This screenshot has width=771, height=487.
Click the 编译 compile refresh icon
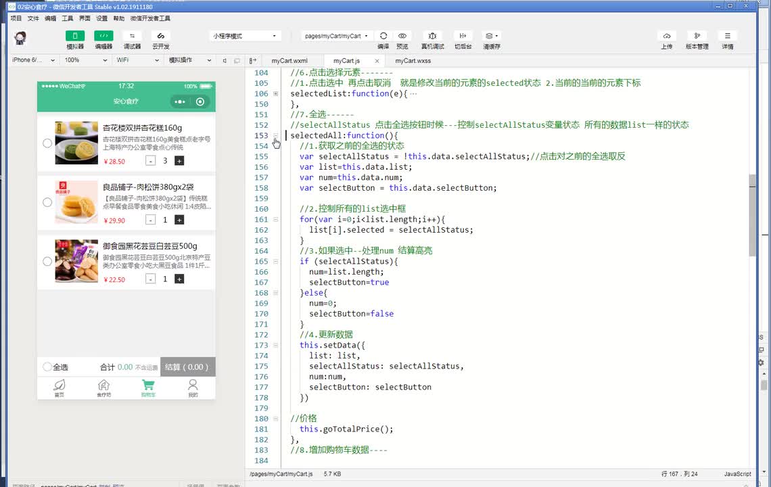click(383, 36)
